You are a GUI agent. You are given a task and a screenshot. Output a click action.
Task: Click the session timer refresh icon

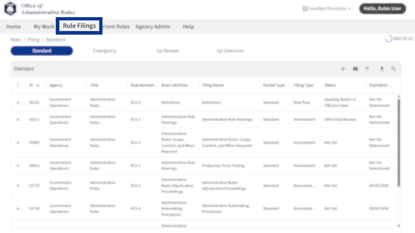388,39
